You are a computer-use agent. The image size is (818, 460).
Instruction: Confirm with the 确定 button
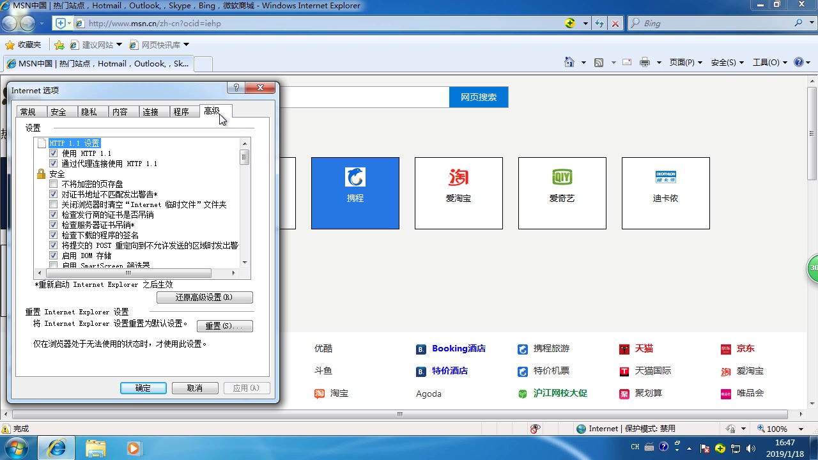[x=143, y=388]
